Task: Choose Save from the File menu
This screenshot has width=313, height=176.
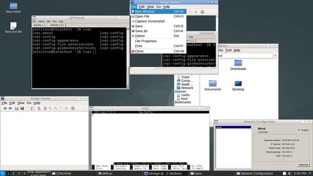Action: [158, 26]
